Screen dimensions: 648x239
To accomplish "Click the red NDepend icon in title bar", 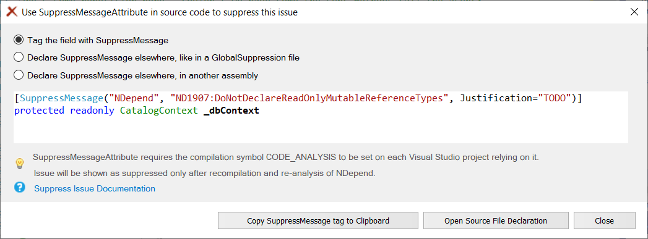I will (12, 12).
